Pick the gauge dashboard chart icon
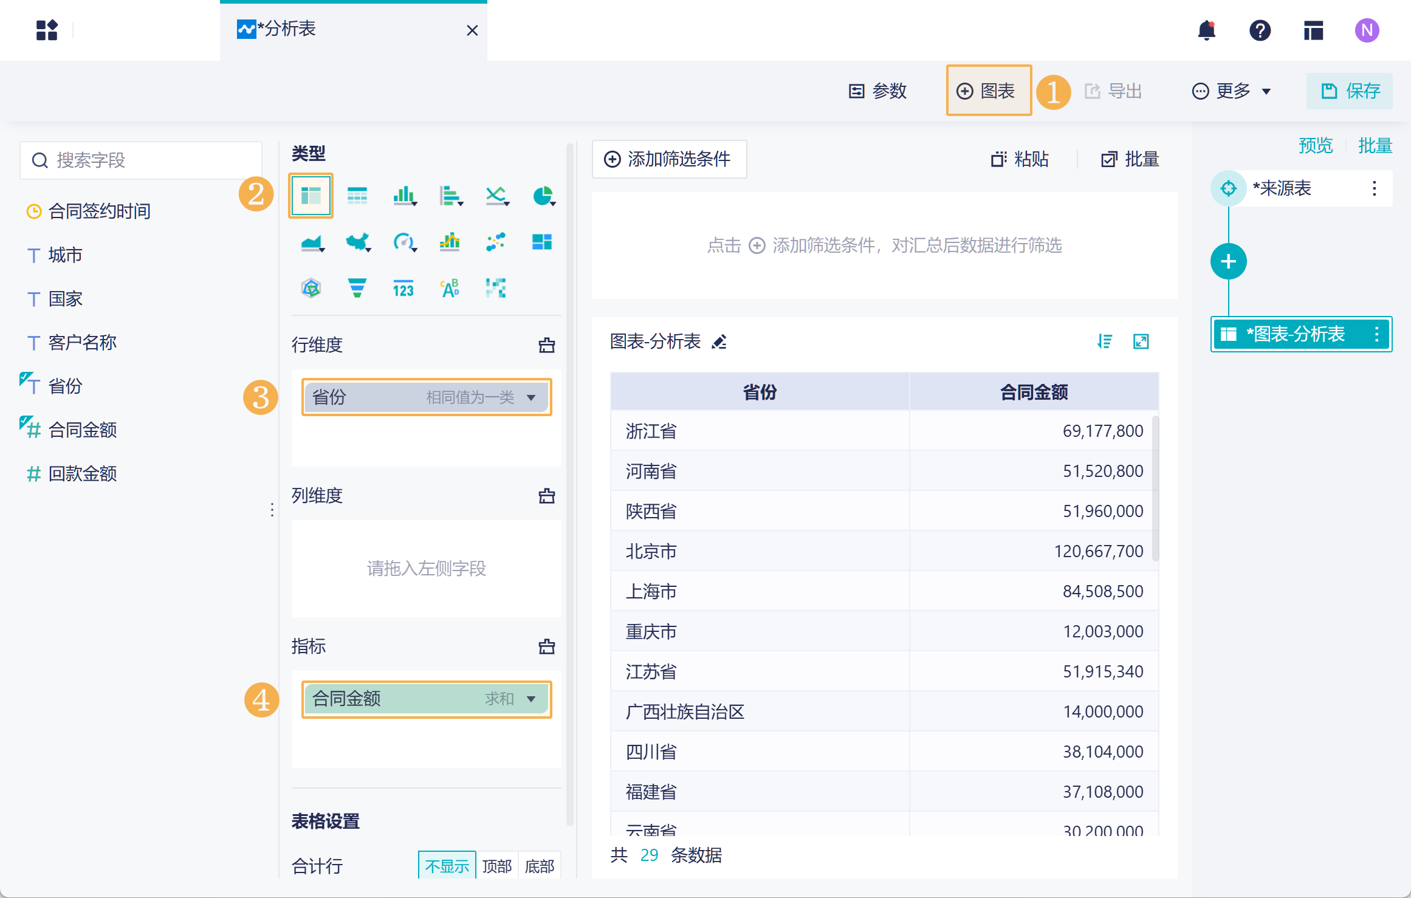1411x898 pixels. (x=403, y=242)
